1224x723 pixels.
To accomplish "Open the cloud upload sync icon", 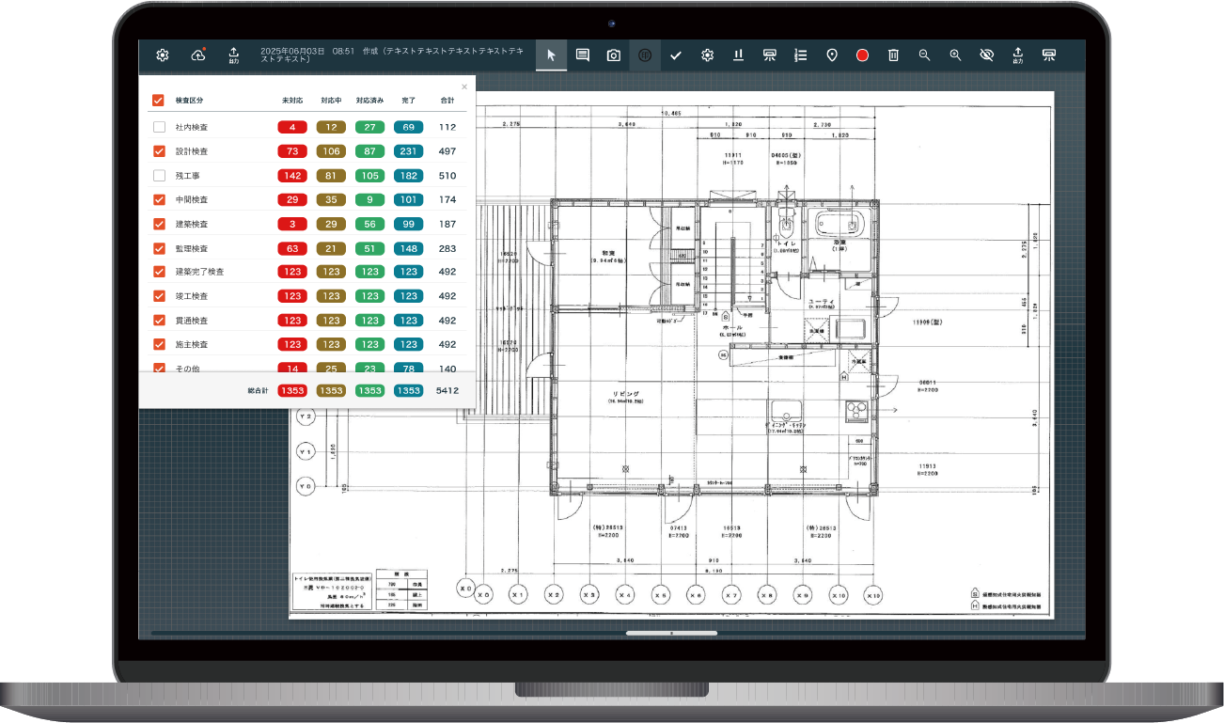I will 198,55.
